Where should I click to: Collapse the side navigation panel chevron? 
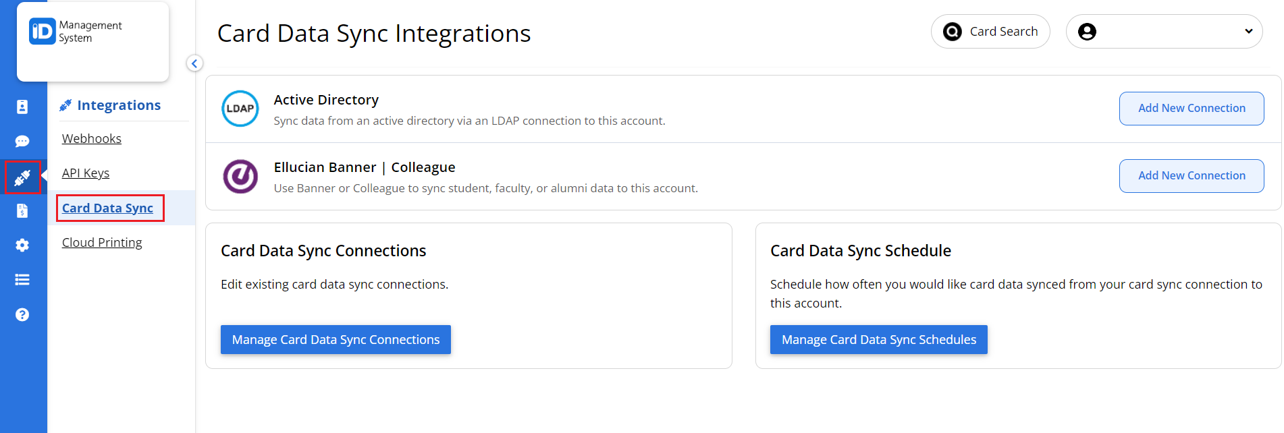tap(194, 63)
